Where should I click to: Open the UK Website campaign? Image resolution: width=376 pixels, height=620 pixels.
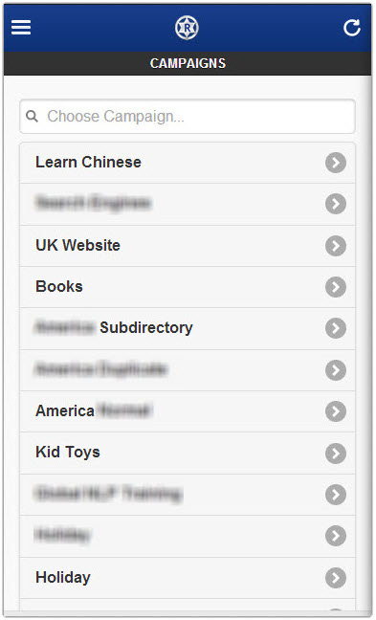[188, 246]
